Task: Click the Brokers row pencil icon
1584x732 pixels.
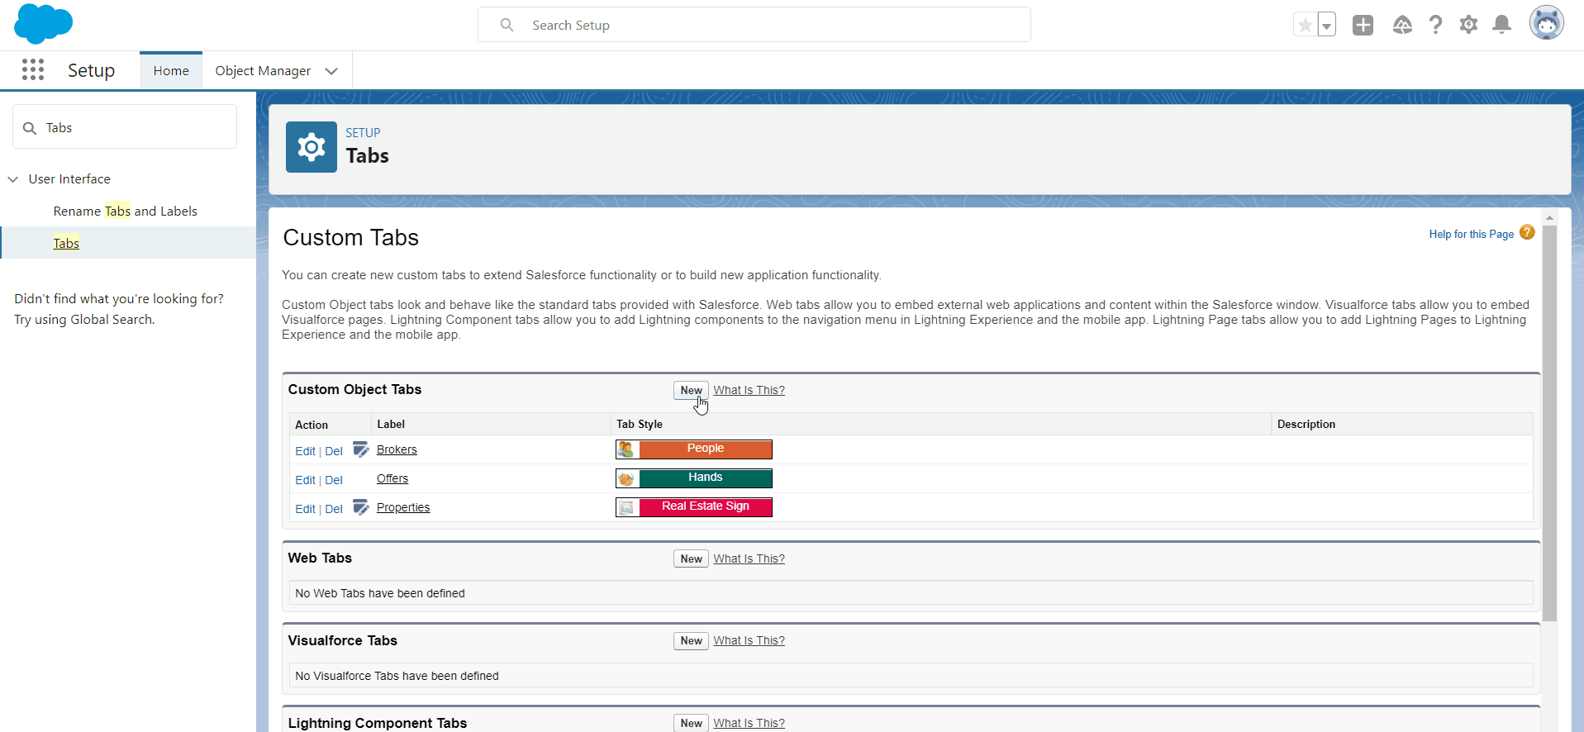Action: coord(360,449)
